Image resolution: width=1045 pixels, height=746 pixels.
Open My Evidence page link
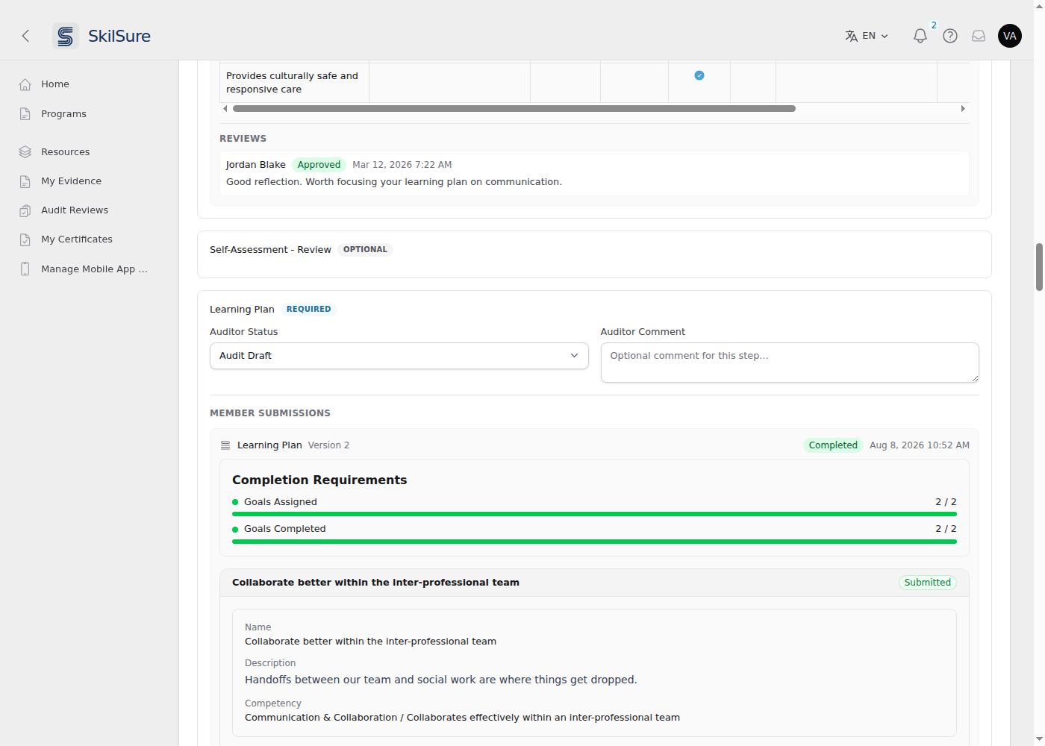click(x=71, y=181)
